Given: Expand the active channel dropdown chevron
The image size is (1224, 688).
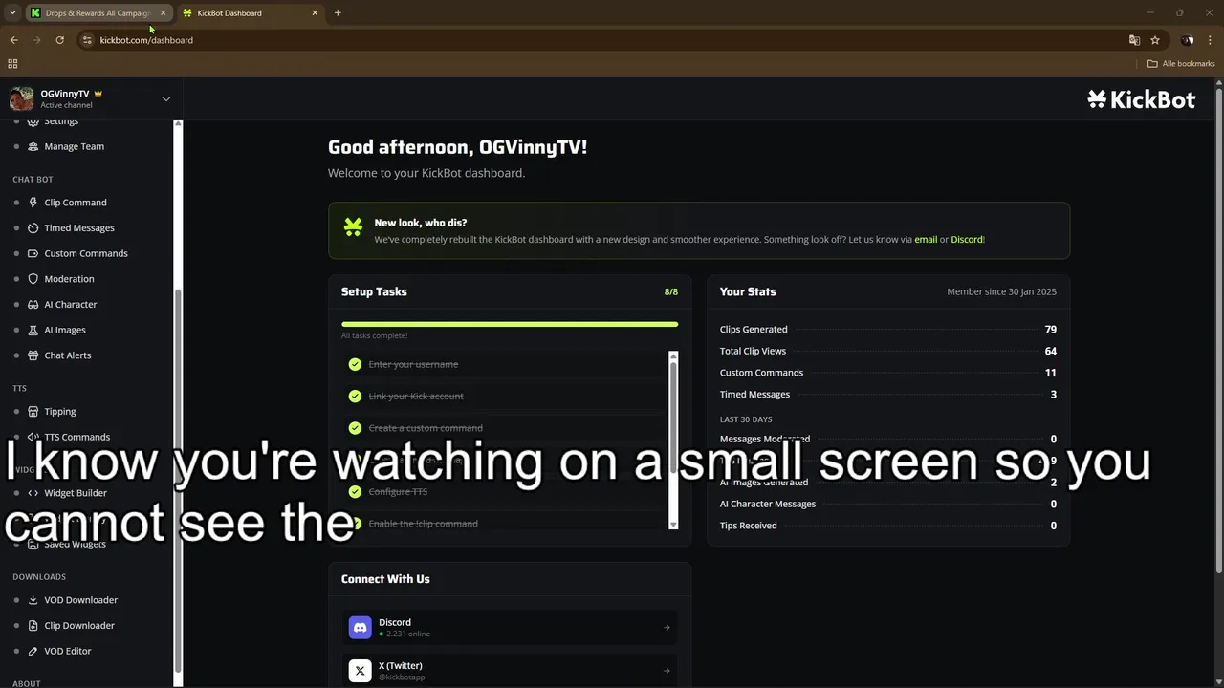Looking at the screenshot, I should point(165,99).
